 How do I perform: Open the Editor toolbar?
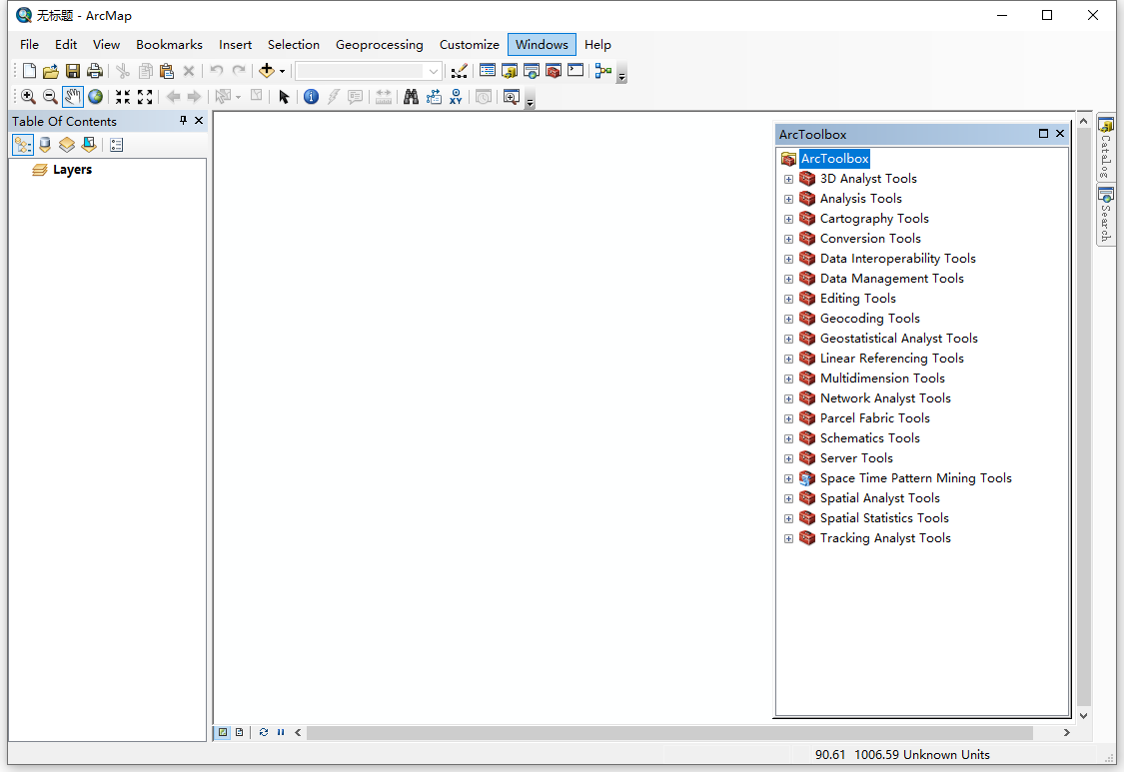point(460,71)
